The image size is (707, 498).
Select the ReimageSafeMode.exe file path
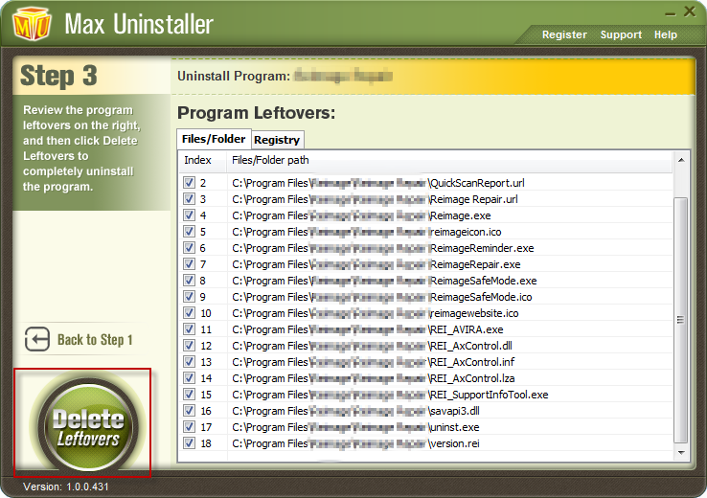point(384,281)
